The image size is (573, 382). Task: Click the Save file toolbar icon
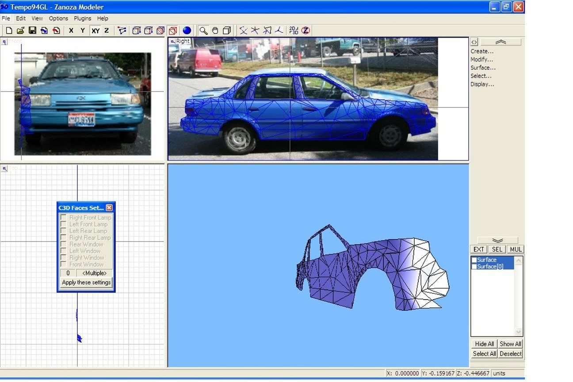click(x=32, y=31)
